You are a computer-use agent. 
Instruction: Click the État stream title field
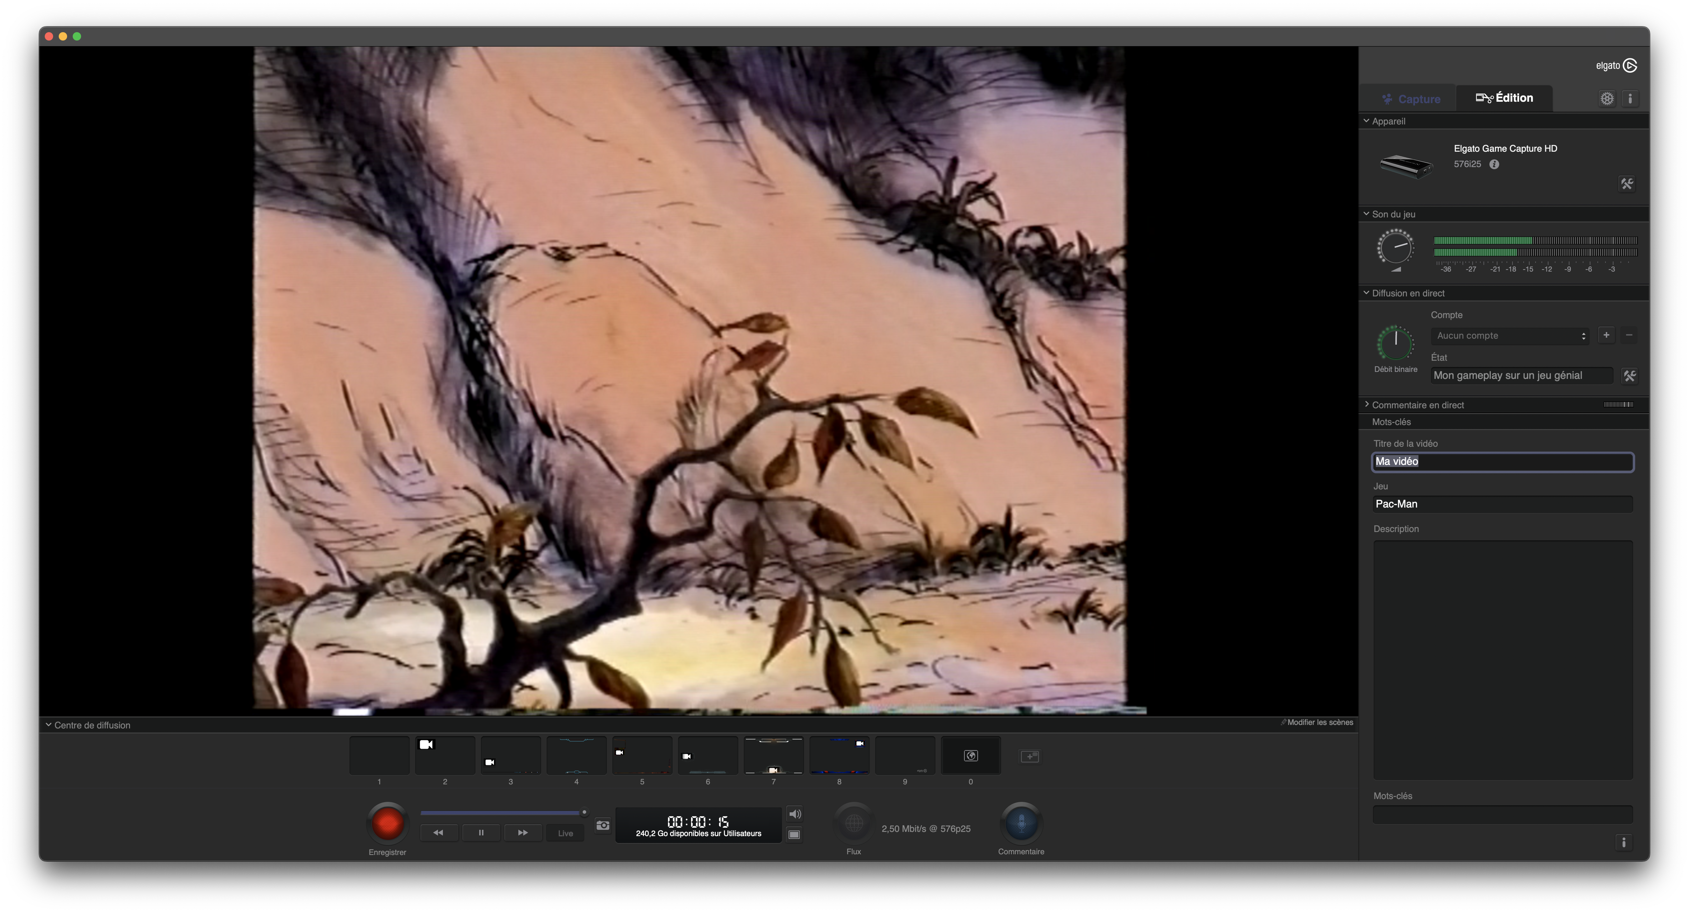pyautogui.click(x=1522, y=376)
